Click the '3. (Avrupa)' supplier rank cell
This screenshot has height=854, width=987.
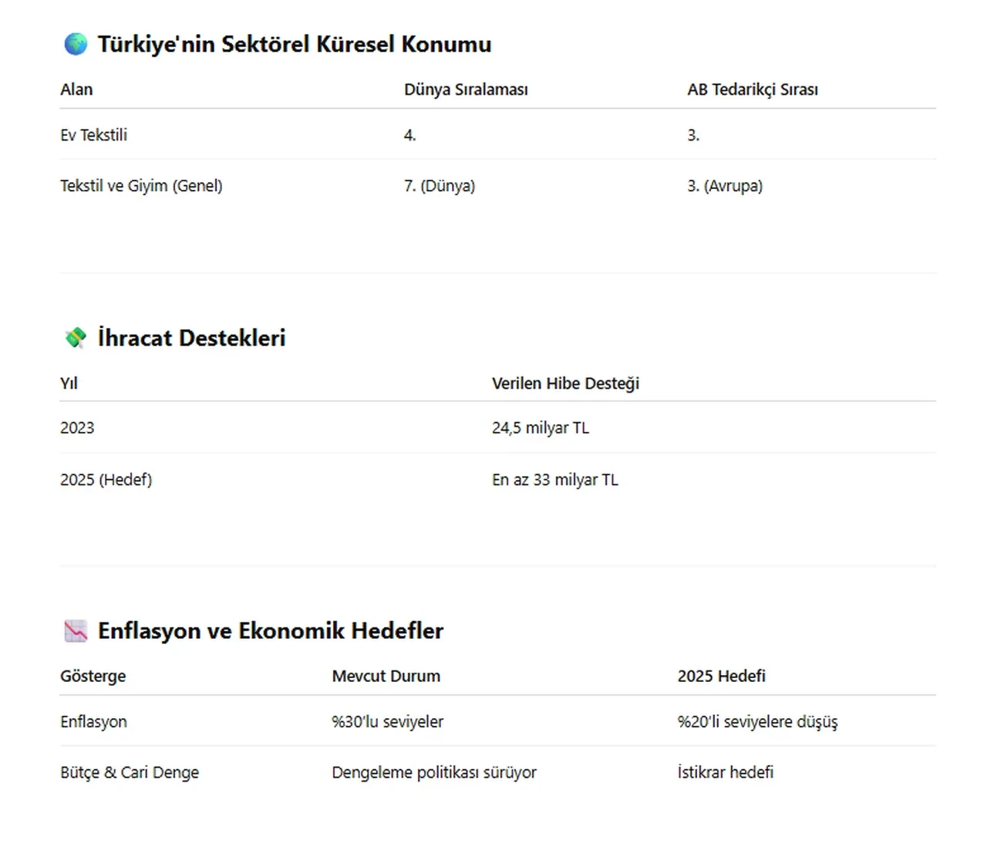725,186
